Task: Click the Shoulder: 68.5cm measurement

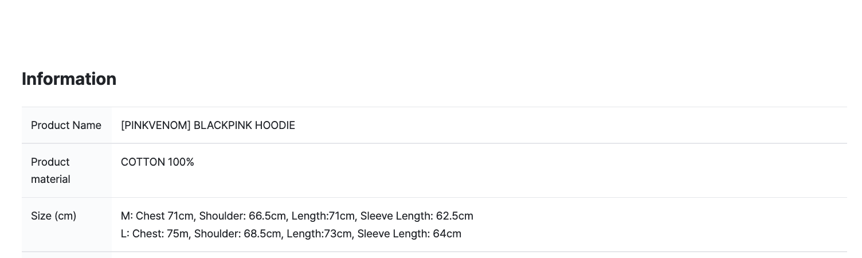Action: [238, 233]
